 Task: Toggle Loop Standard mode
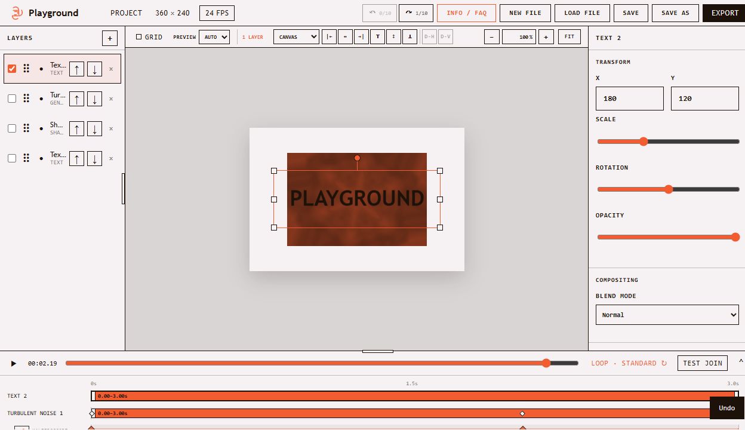[629, 363]
